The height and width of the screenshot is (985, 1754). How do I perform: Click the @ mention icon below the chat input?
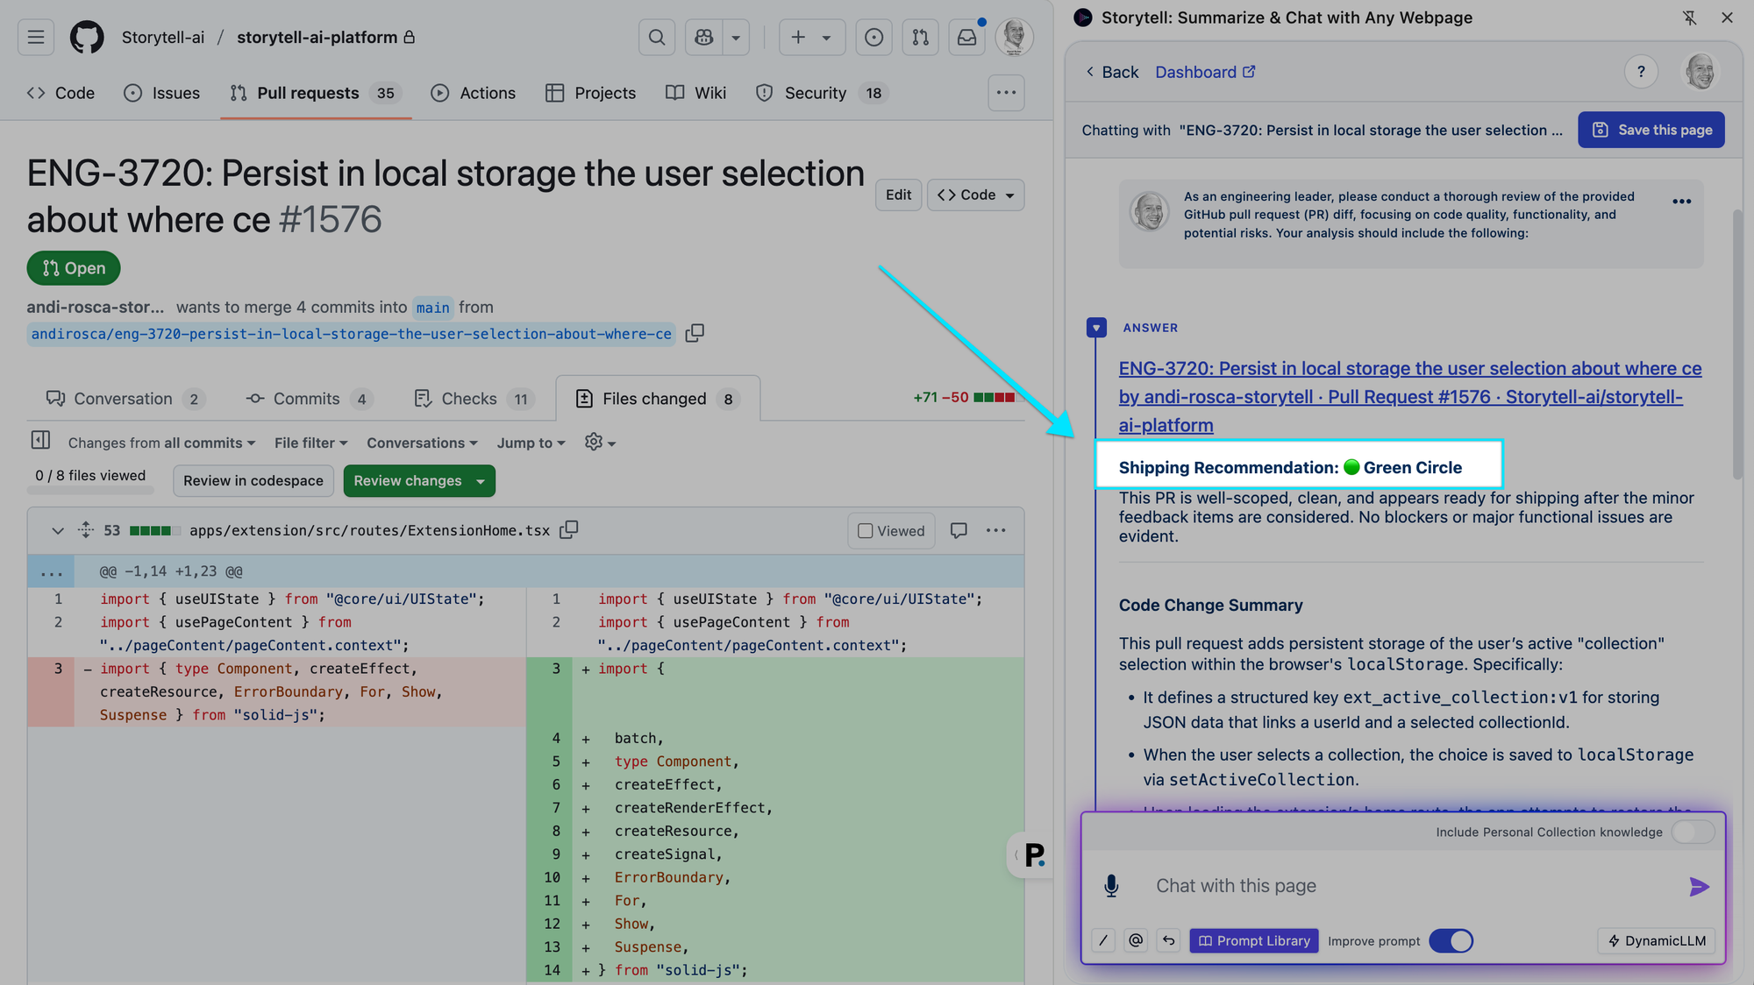tap(1136, 939)
